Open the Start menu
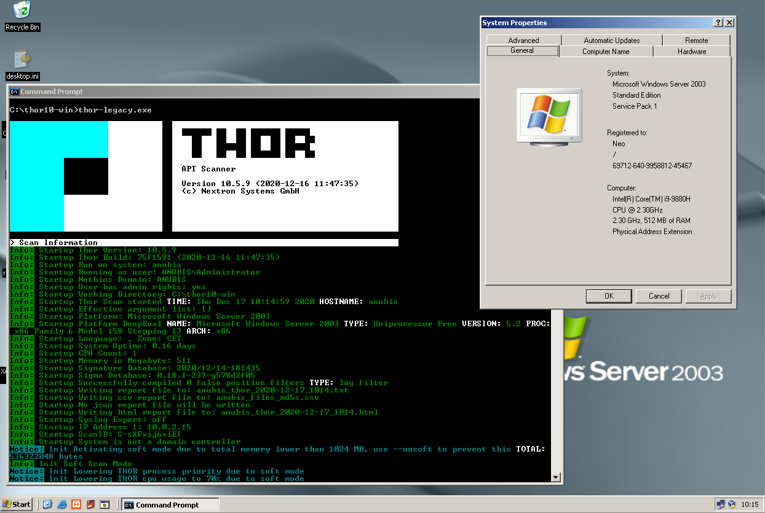 [x=17, y=504]
